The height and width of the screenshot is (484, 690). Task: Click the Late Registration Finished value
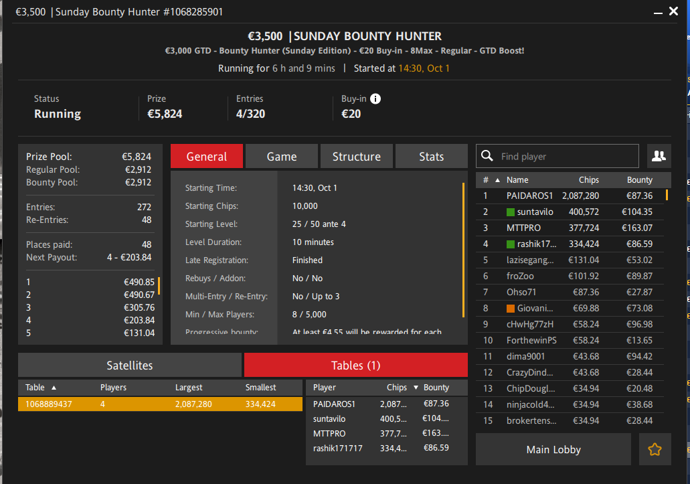307,260
